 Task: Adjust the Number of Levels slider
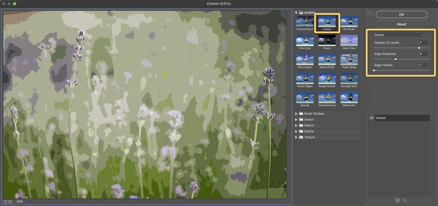click(419, 48)
